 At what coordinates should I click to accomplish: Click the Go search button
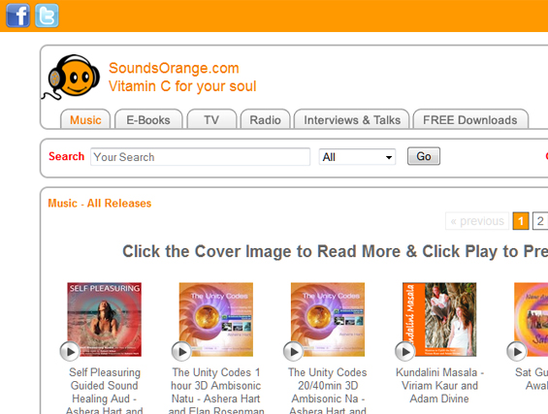click(x=424, y=156)
